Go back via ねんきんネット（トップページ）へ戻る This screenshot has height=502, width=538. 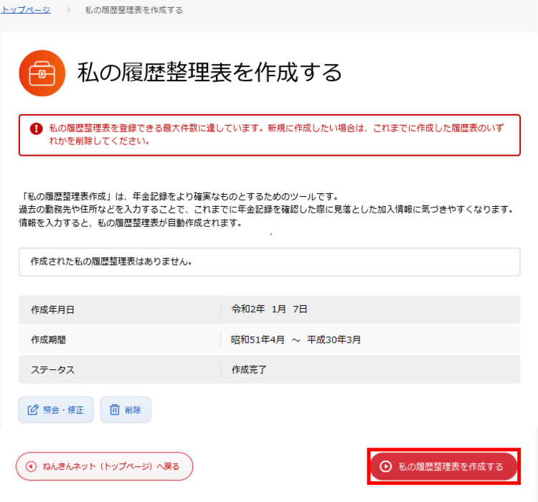tap(104, 466)
